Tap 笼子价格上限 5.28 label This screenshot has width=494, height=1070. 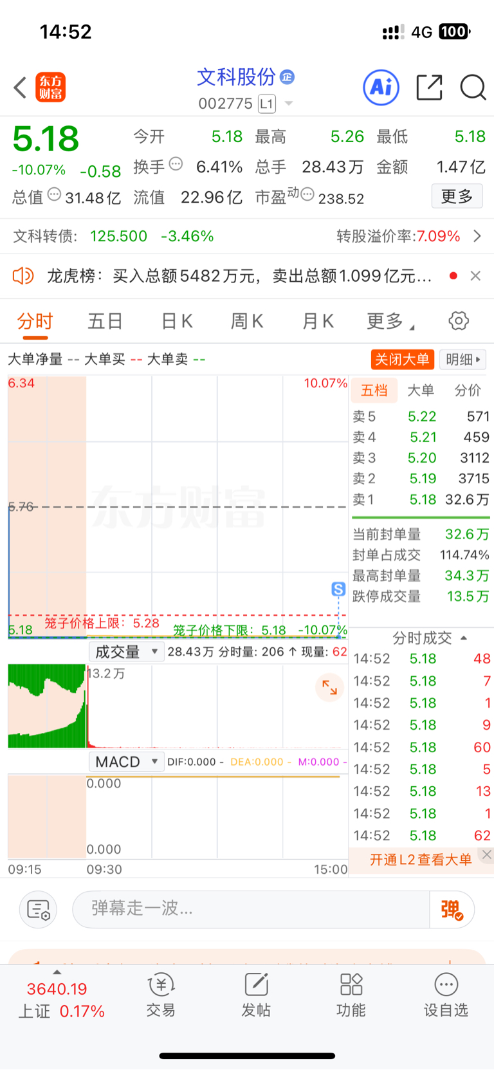coord(102,623)
